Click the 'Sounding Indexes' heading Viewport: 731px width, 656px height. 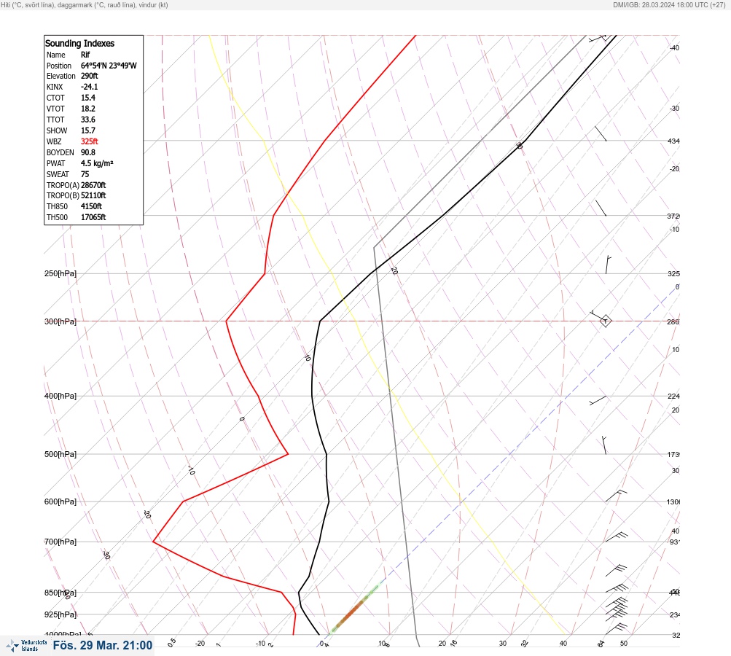[79, 43]
